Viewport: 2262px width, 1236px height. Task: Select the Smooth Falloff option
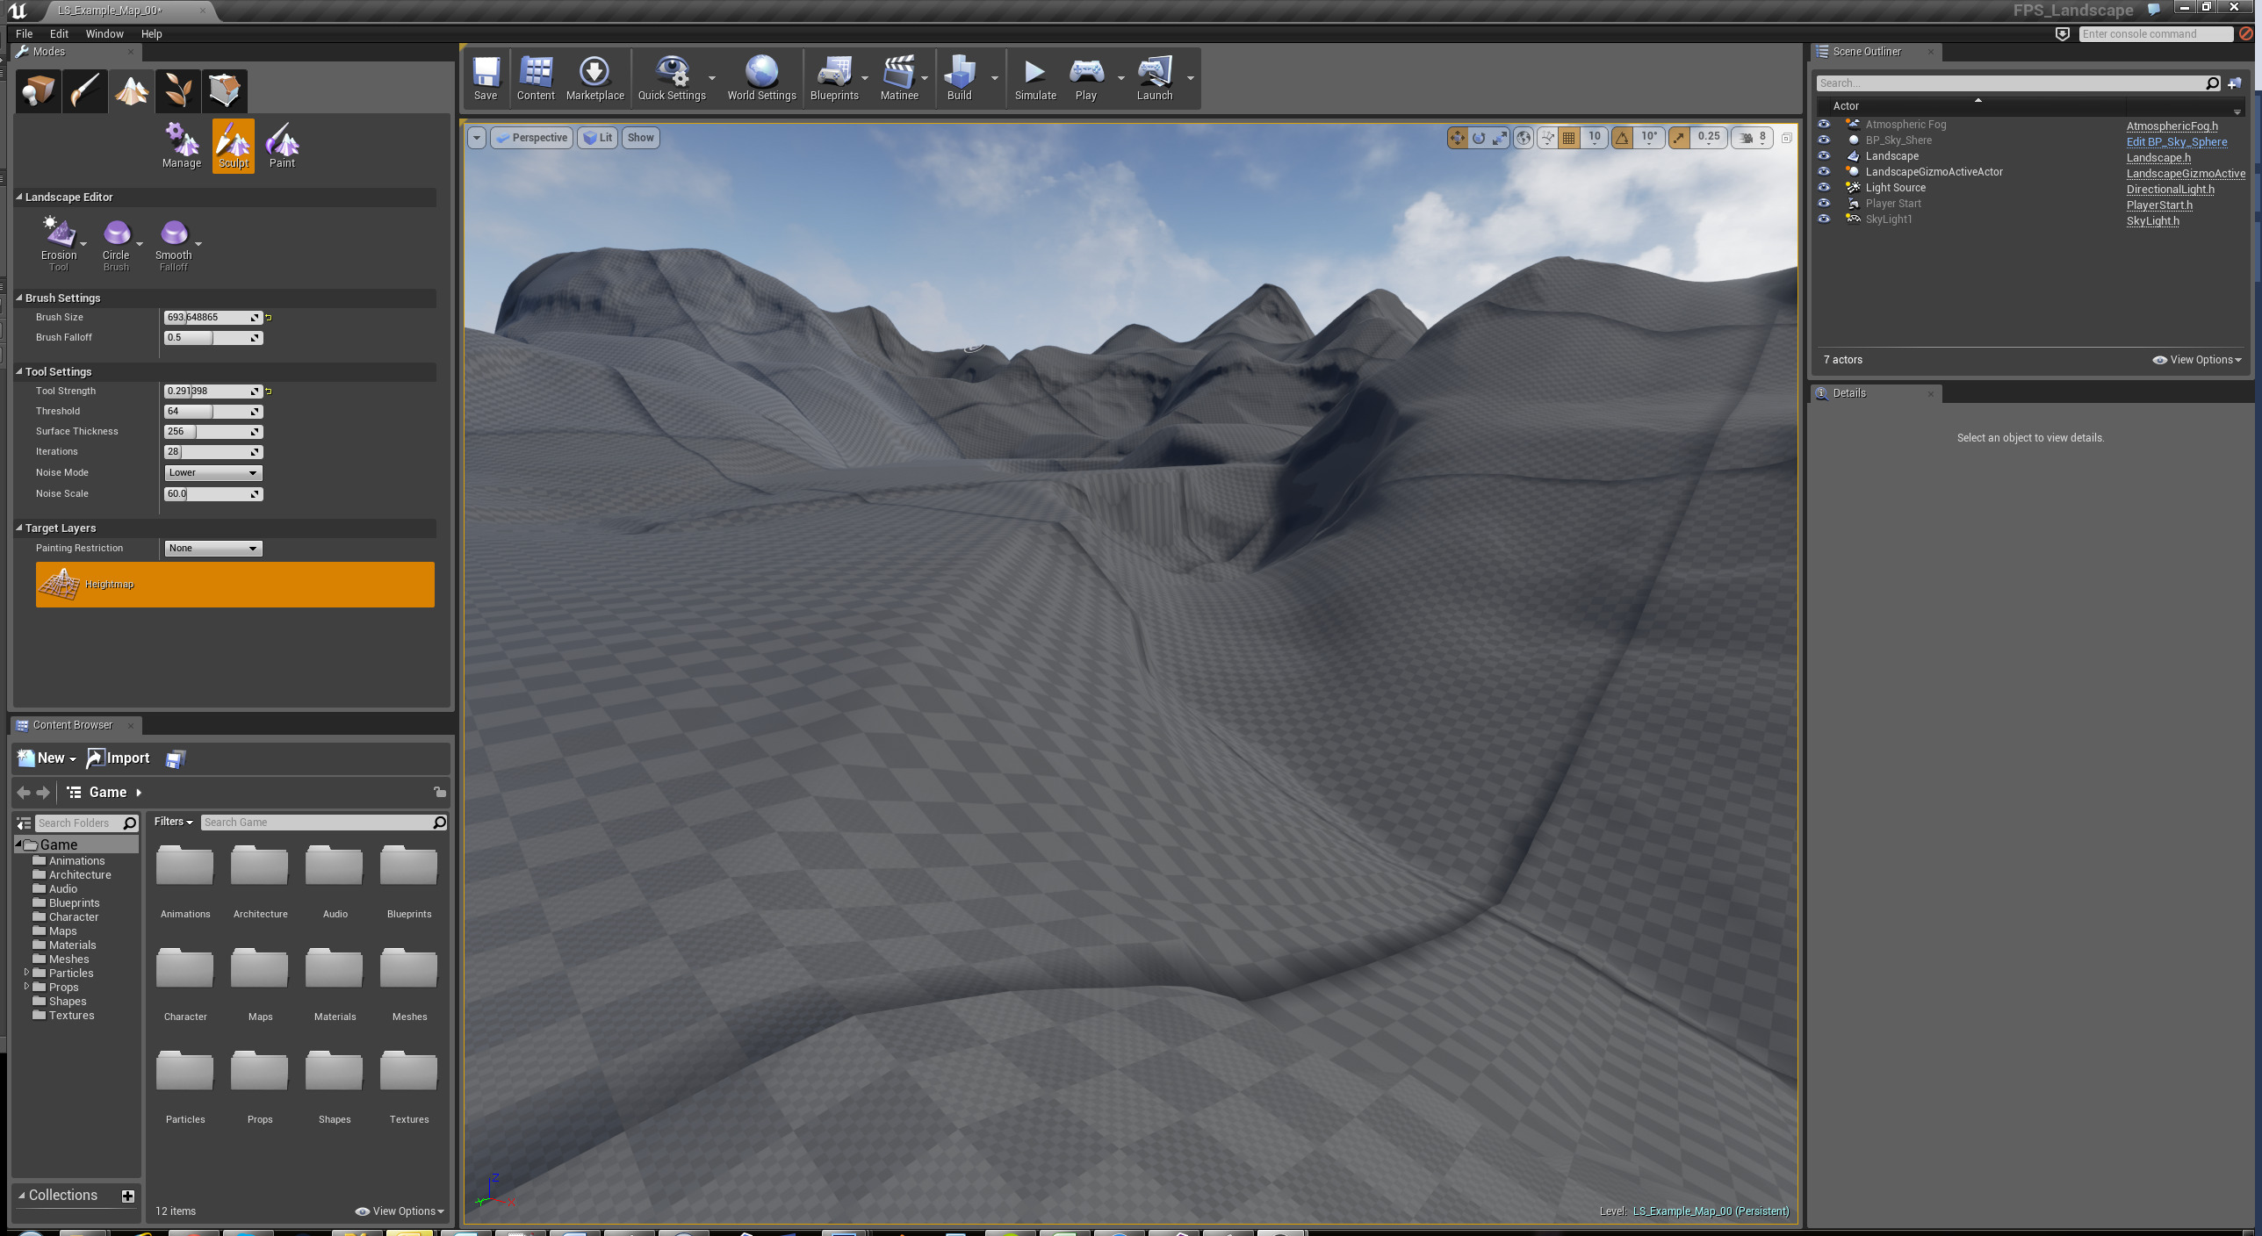coord(173,239)
